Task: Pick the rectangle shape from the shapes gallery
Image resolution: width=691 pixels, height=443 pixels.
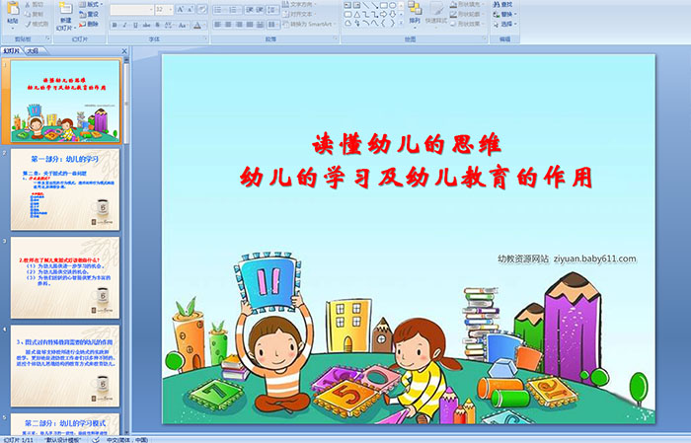Action: coord(383,5)
